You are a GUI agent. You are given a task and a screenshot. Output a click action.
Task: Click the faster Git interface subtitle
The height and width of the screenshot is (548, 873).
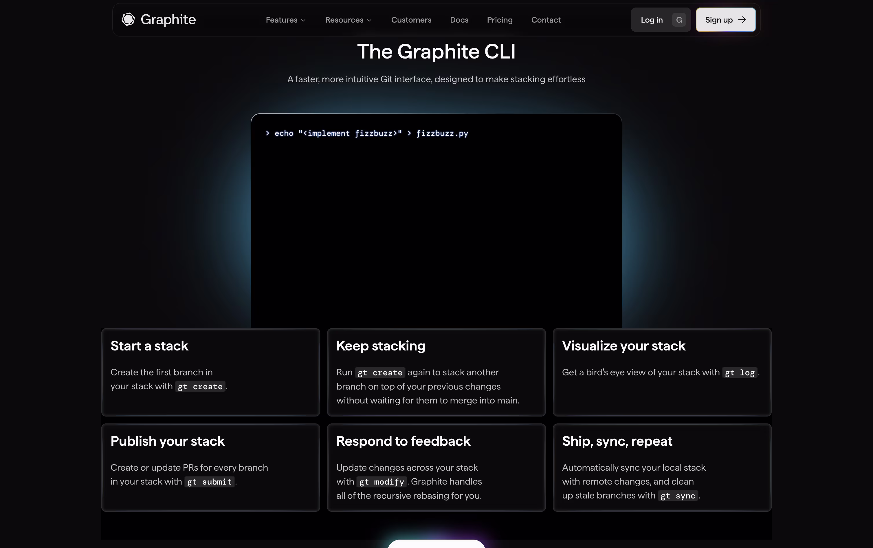(x=436, y=79)
